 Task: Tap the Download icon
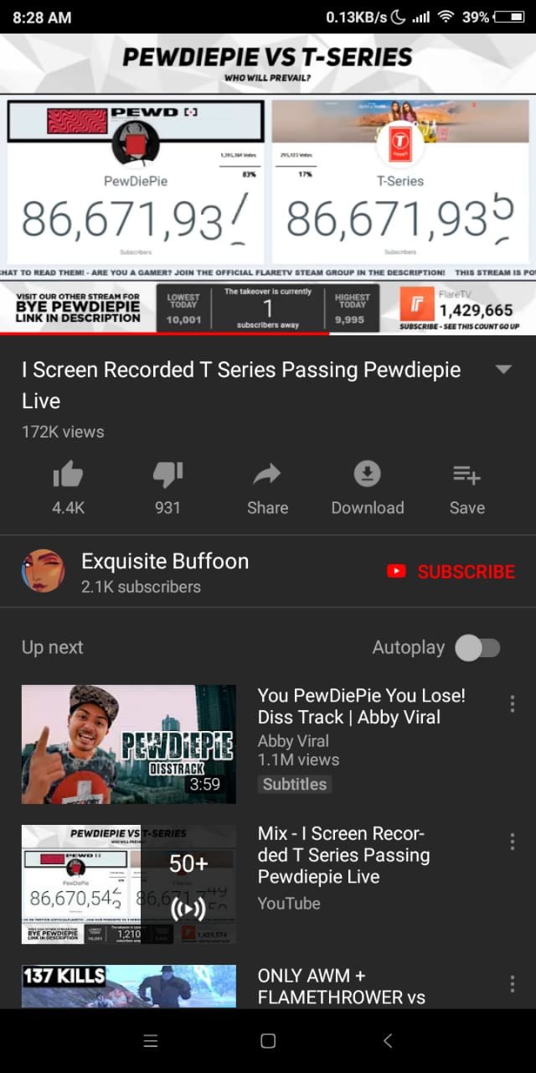tap(367, 474)
